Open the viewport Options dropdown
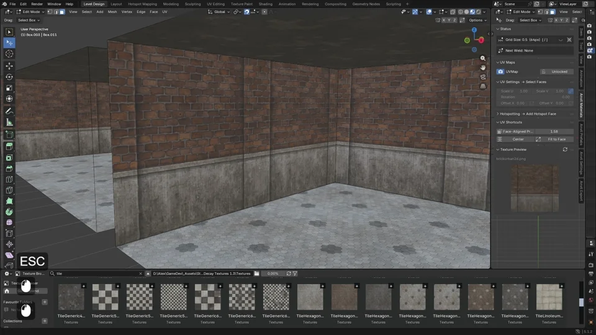This screenshot has width=596, height=335. coord(477,20)
